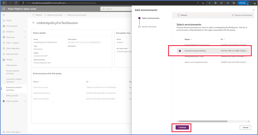This screenshot has height=135, width=258.
Task: Open Customer Lockbox (preview)
Action: [x=14, y=80]
